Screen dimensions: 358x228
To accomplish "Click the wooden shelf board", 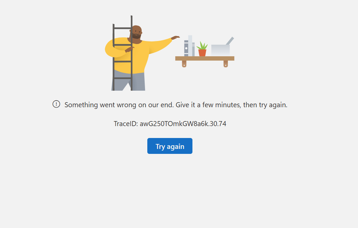I will 205,58.
